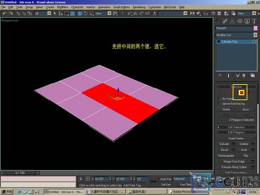The width and height of the screenshot is (260, 195).
Task: Expand the Editable Poly stack entry
Action: tap(219, 41)
